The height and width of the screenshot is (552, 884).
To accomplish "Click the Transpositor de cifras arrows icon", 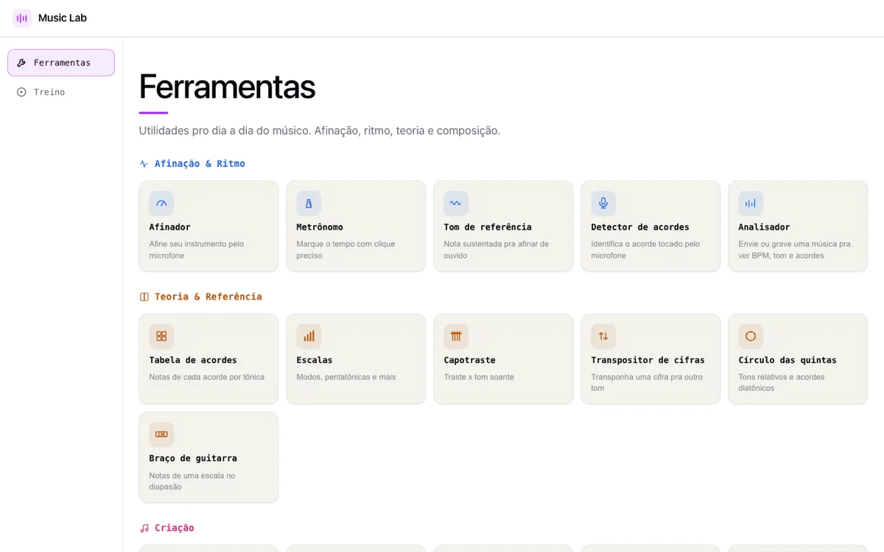I will [x=603, y=336].
